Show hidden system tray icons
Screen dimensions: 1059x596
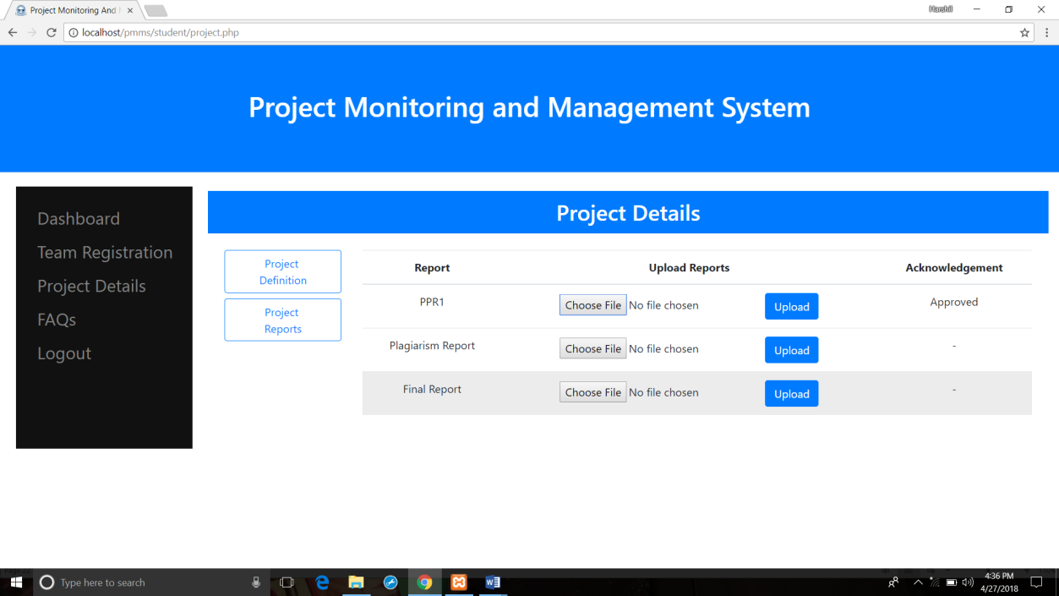(x=918, y=582)
